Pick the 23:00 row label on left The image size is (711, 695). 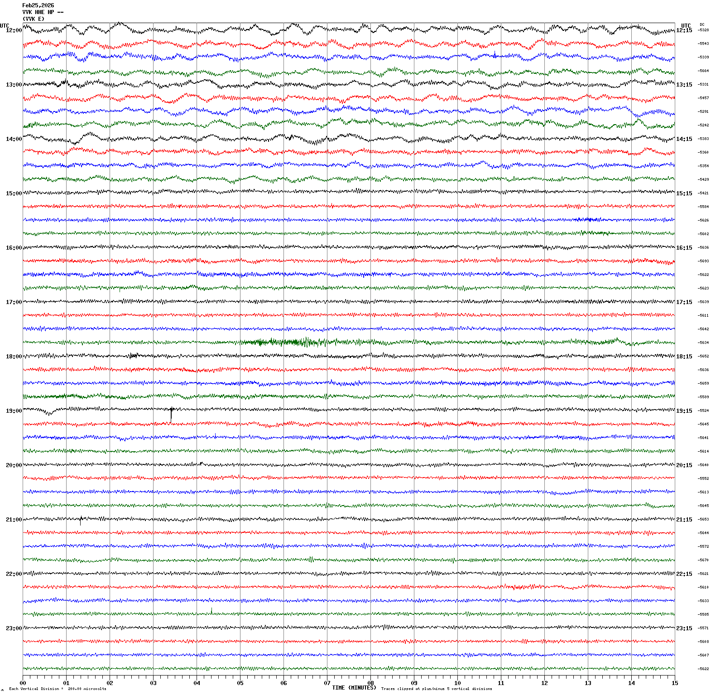point(14,628)
